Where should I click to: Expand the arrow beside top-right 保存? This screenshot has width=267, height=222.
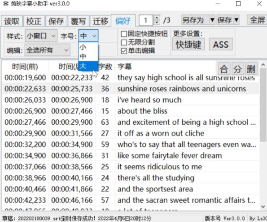point(236,20)
